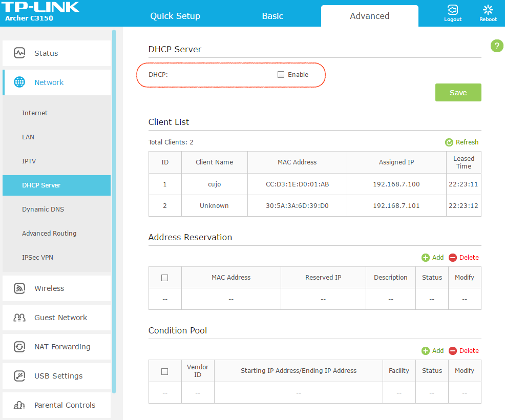Click the Guest Network people icon
505x420 pixels.
pyautogui.click(x=19, y=318)
